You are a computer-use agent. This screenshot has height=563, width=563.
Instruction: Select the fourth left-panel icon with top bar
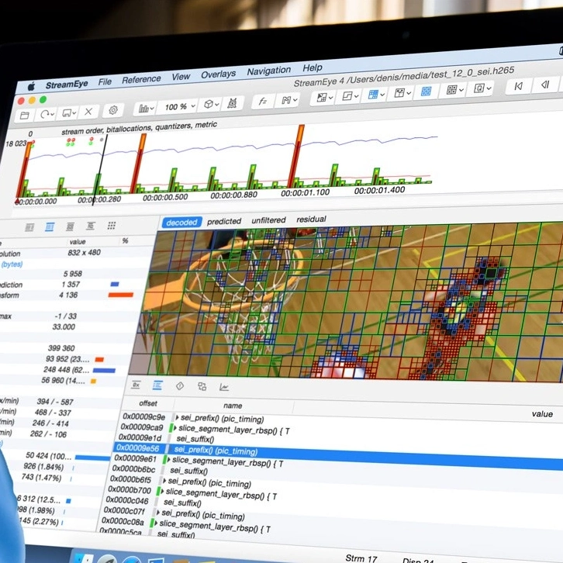(91, 226)
